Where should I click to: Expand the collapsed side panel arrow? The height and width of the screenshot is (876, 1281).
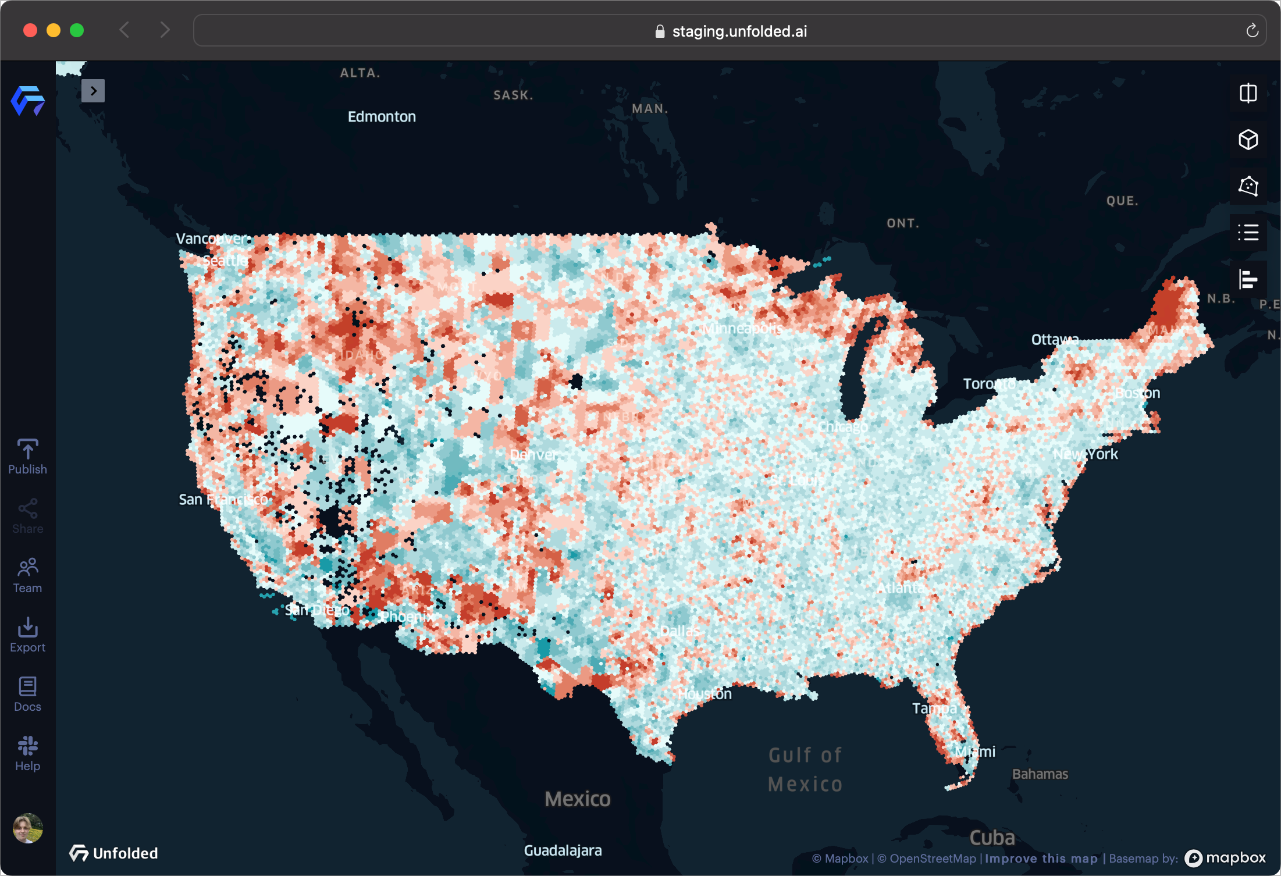(x=93, y=91)
